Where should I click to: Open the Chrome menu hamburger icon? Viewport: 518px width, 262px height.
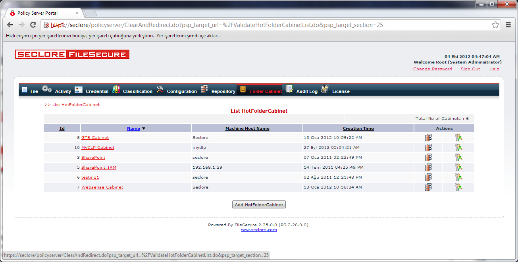pos(508,25)
